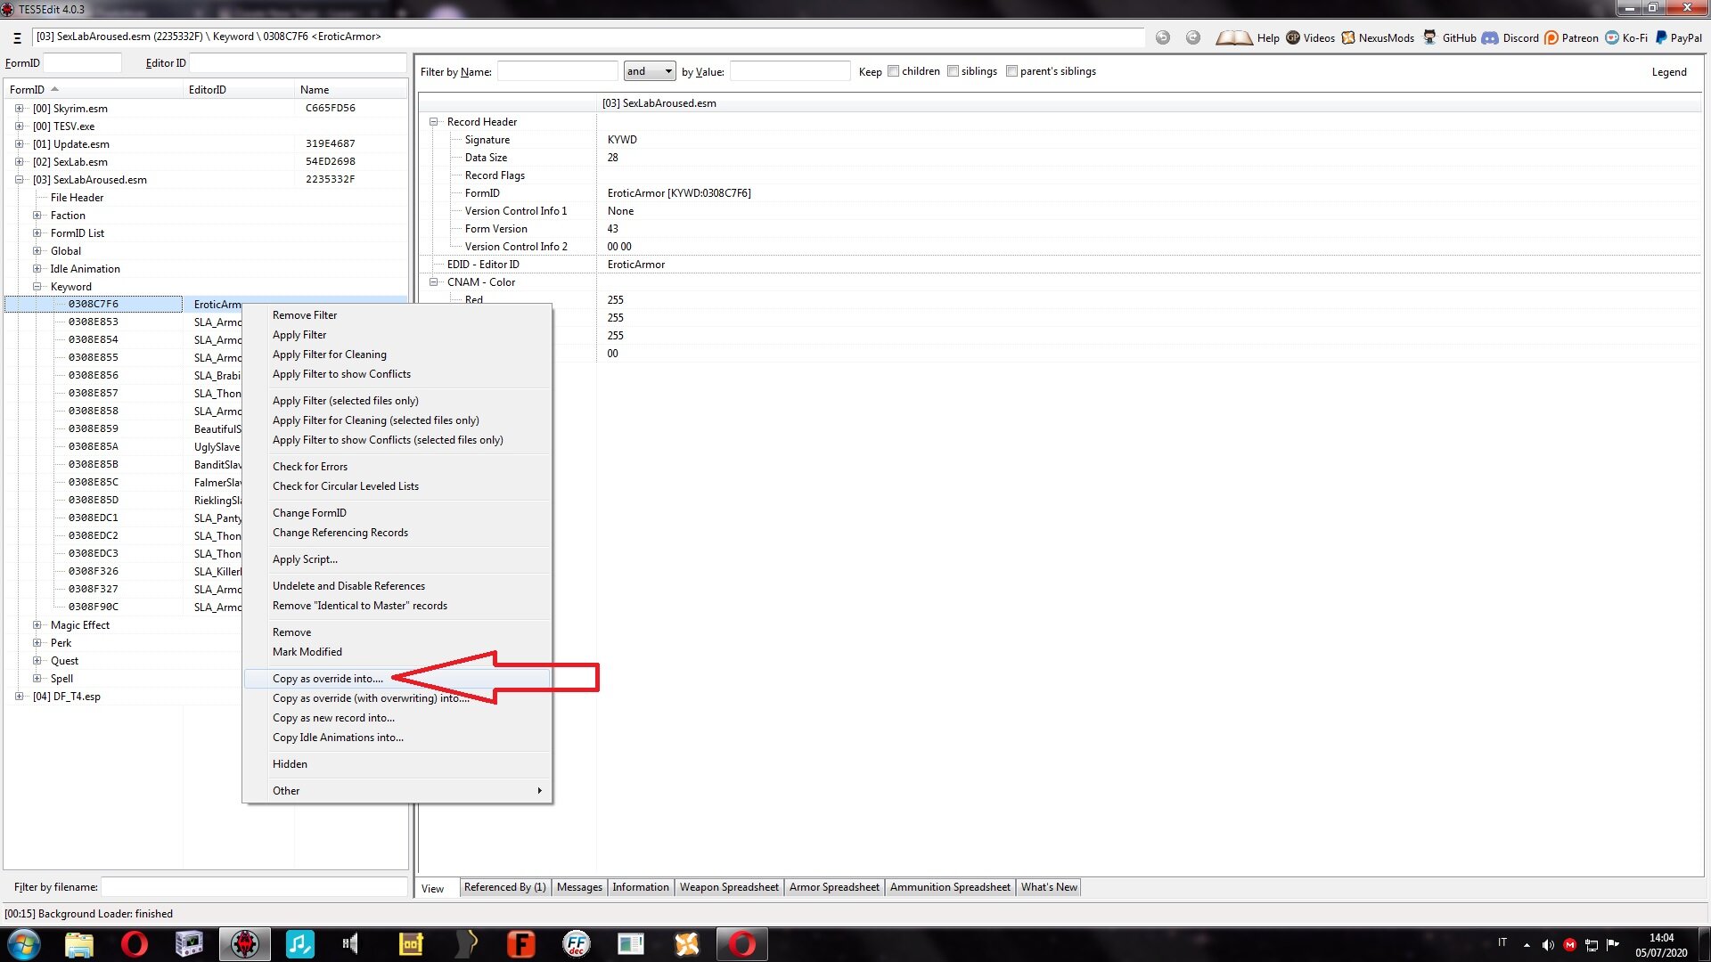Image resolution: width=1711 pixels, height=962 pixels.
Task: Switch to the Information tab
Action: pyautogui.click(x=640, y=887)
